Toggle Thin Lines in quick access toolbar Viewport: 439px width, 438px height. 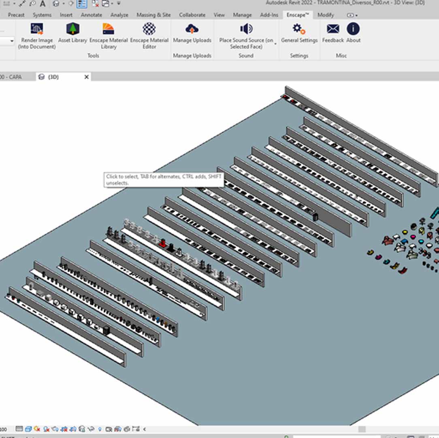point(82,4)
